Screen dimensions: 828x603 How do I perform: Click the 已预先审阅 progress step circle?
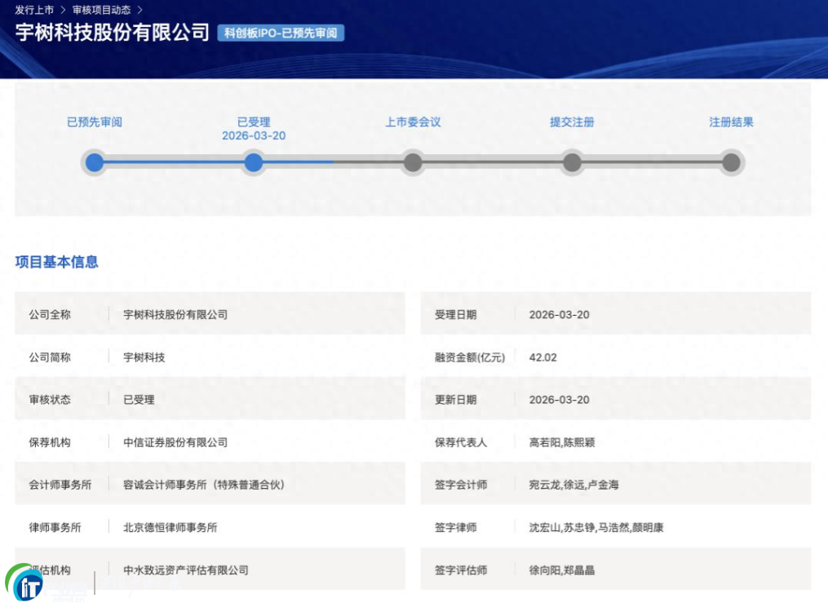click(95, 162)
